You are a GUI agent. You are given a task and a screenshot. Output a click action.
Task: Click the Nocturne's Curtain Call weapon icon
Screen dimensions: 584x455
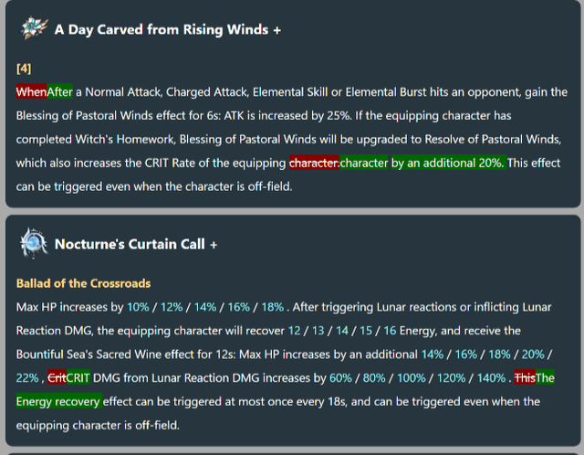pyautogui.click(x=34, y=244)
